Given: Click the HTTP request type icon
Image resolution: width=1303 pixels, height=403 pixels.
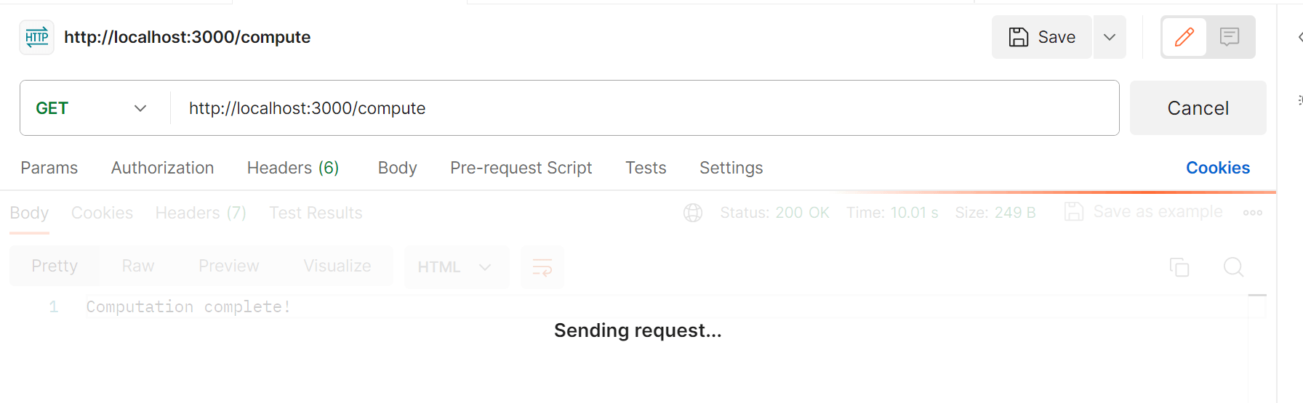Looking at the screenshot, I should (x=36, y=37).
